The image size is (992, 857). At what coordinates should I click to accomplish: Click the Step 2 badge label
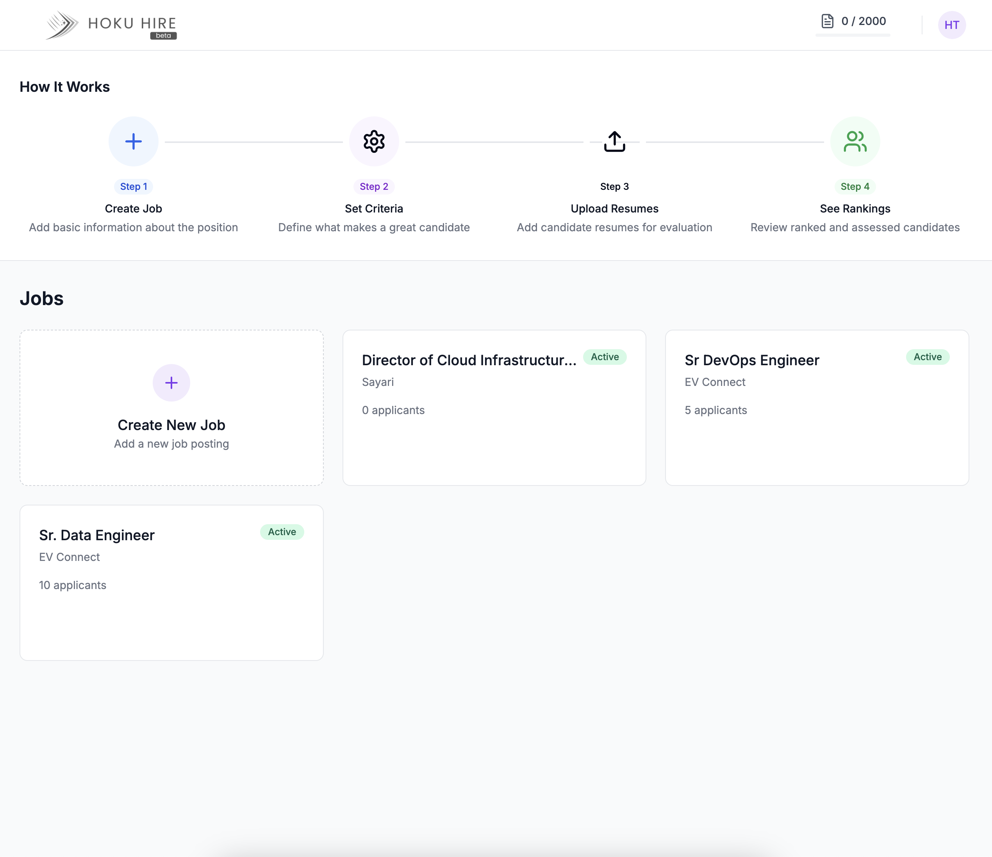(374, 186)
